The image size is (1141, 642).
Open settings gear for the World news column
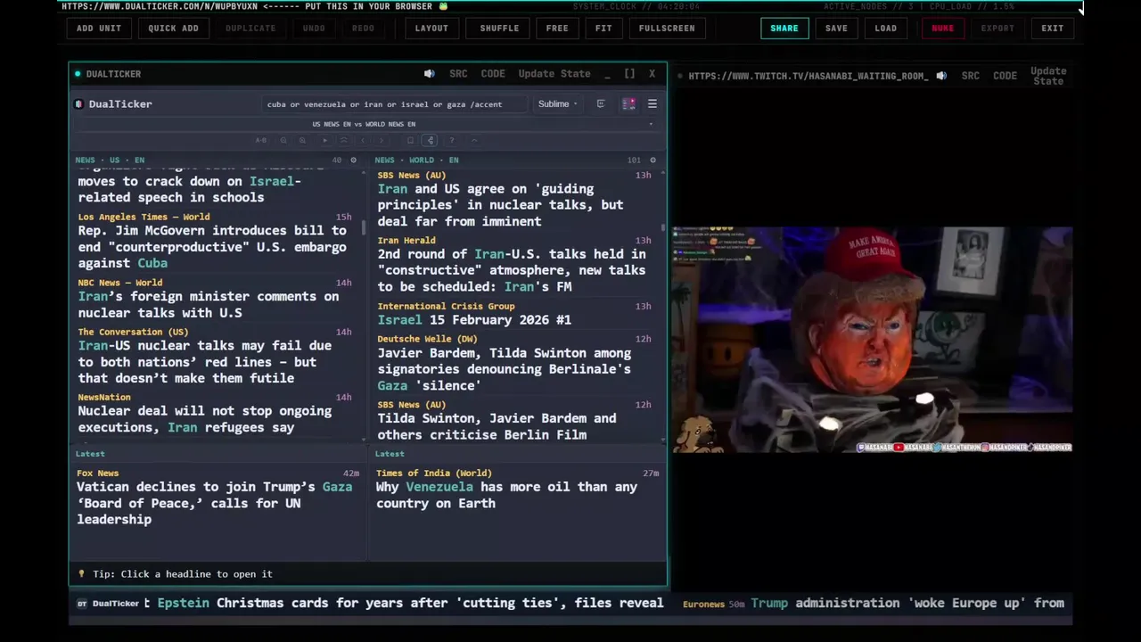pyautogui.click(x=653, y=160)
